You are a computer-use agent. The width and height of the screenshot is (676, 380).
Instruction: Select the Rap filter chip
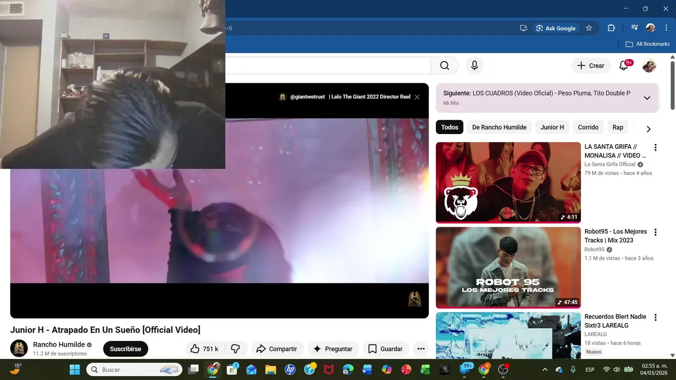point(617,127)
